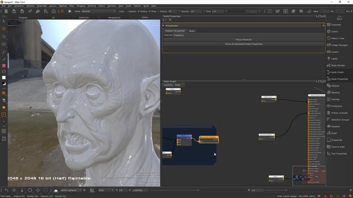Click the node graph minimap overview
The height and width of the screenshot is (198, 353).
[309, 176]
